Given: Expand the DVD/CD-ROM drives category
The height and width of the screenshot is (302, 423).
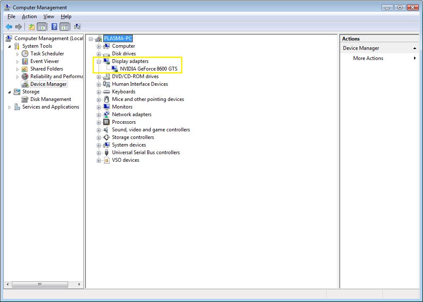Looking at the screenshot, I should [99, 77].
